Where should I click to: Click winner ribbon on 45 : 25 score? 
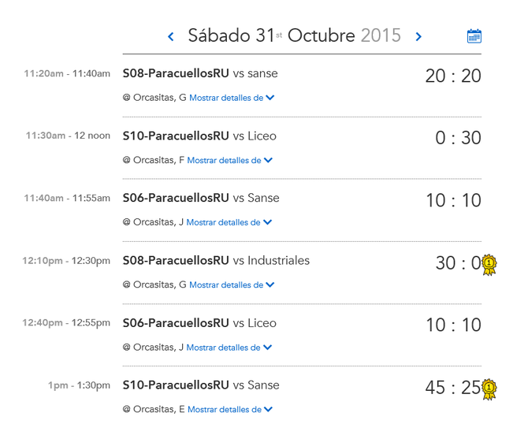(489, 389)
